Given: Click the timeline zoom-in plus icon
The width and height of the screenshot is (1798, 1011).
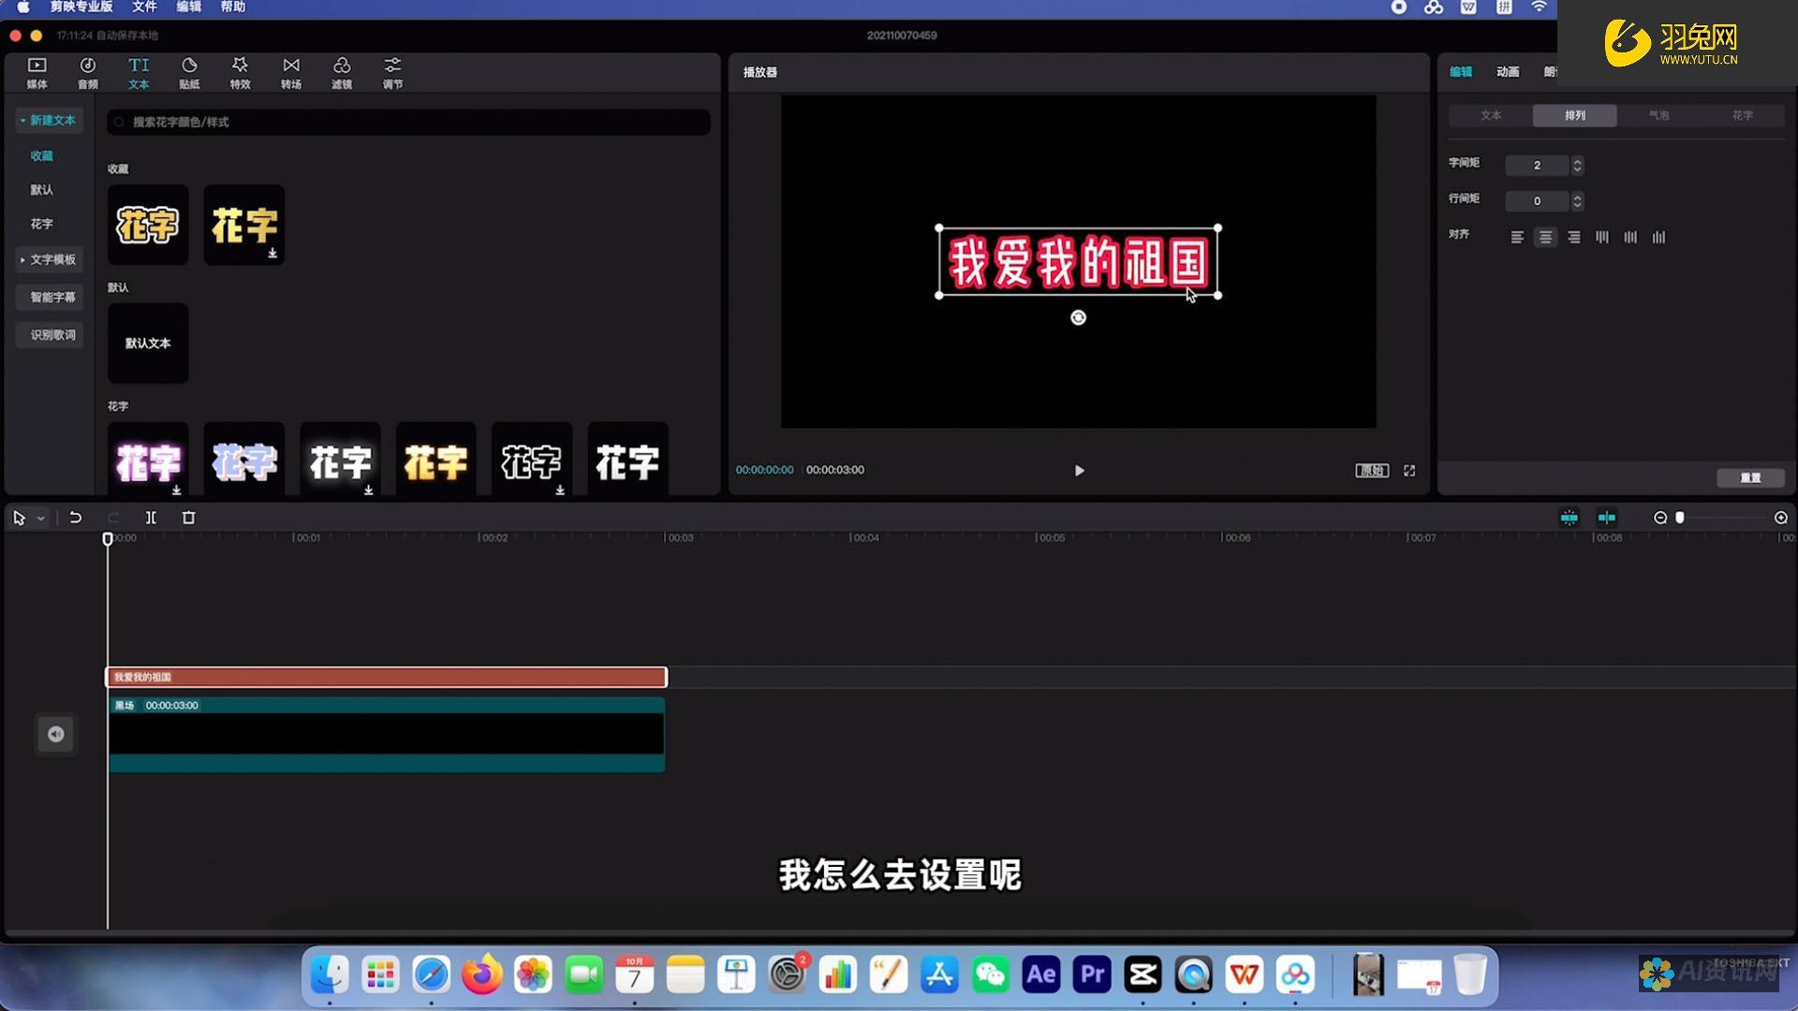Looking at the screenshot, I should coord(1781,518).
